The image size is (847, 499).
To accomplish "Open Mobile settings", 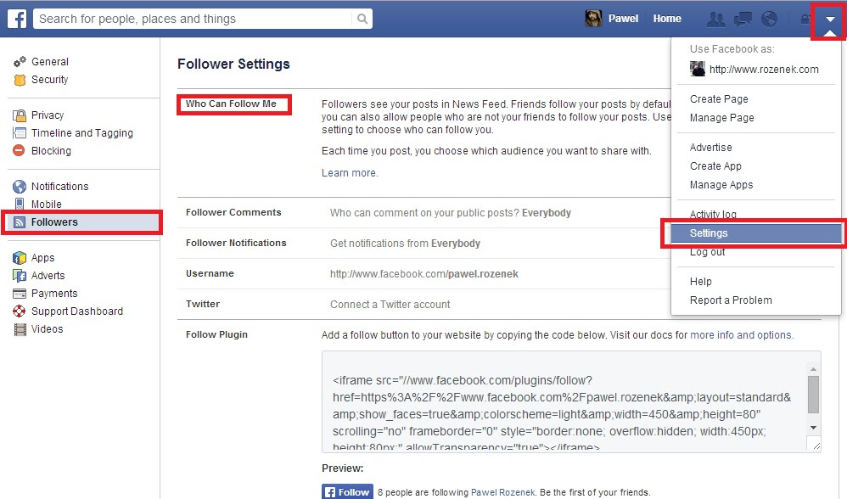I will (47, 205).
